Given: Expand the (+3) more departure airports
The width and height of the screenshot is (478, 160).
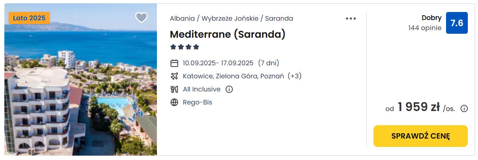Looking at the screenshot, I should point(294,76).
